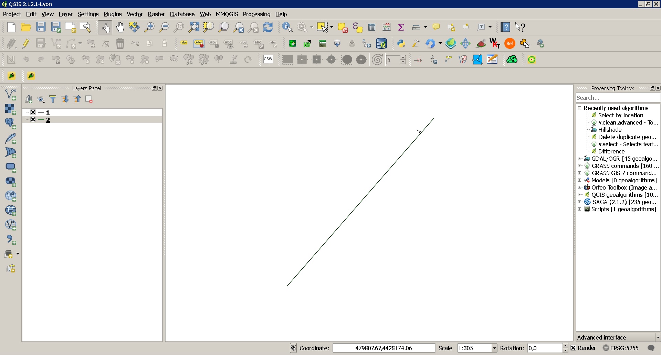Open the CSW MetaSearch icon

268,59
